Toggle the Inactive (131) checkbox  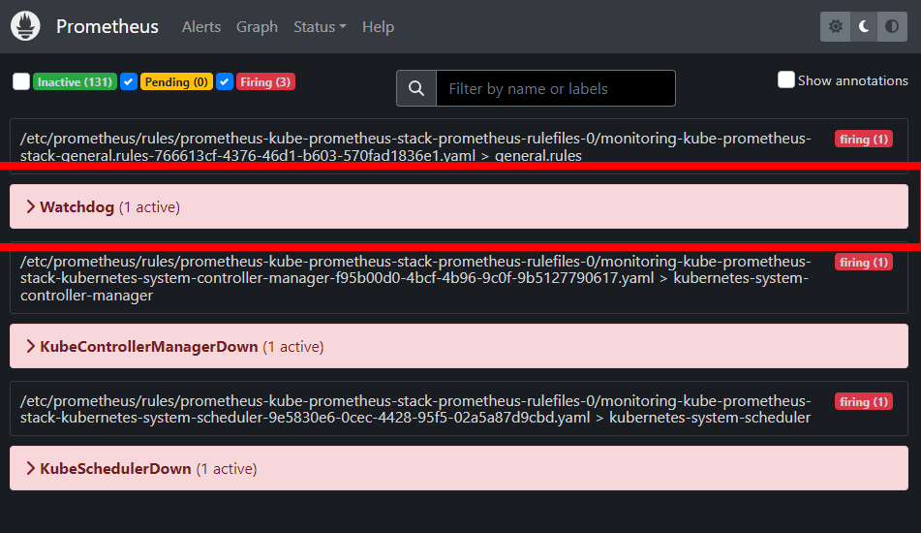pyautogui.click(x=21, y=81)
